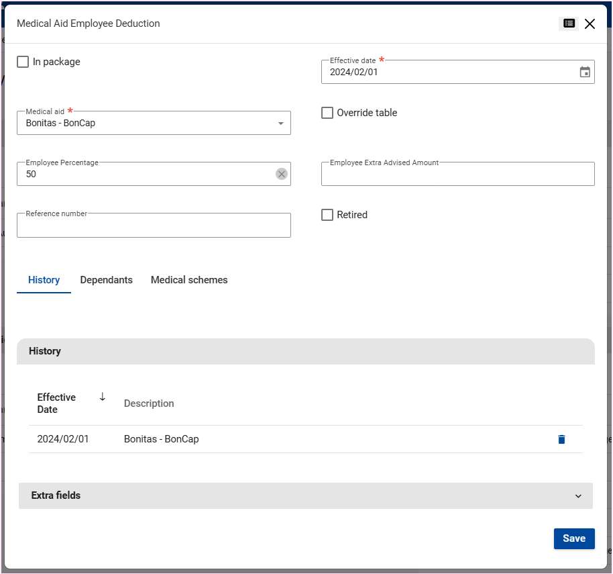Screen dimensions: 613x574
Task: Click the list view icon in dialog header
Action: click(x=569, y=23)
